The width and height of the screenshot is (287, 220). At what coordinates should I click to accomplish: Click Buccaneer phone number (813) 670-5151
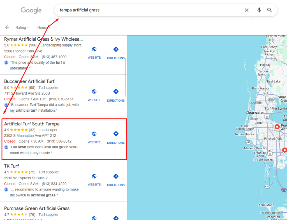click(x=61, y=99)
